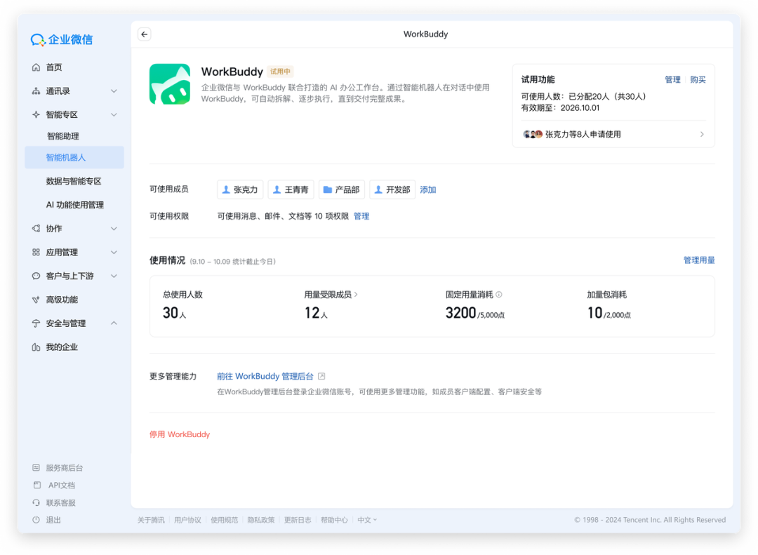
Task: Select 智能机器人 in sidebar
Action: tap(74, 158)
